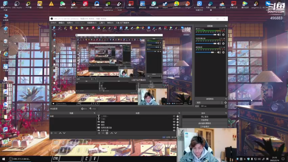The width and height of the screenshot is (288, 162).
Task: Open the 文件(F) File menu
Action: (x=53, y=23)
